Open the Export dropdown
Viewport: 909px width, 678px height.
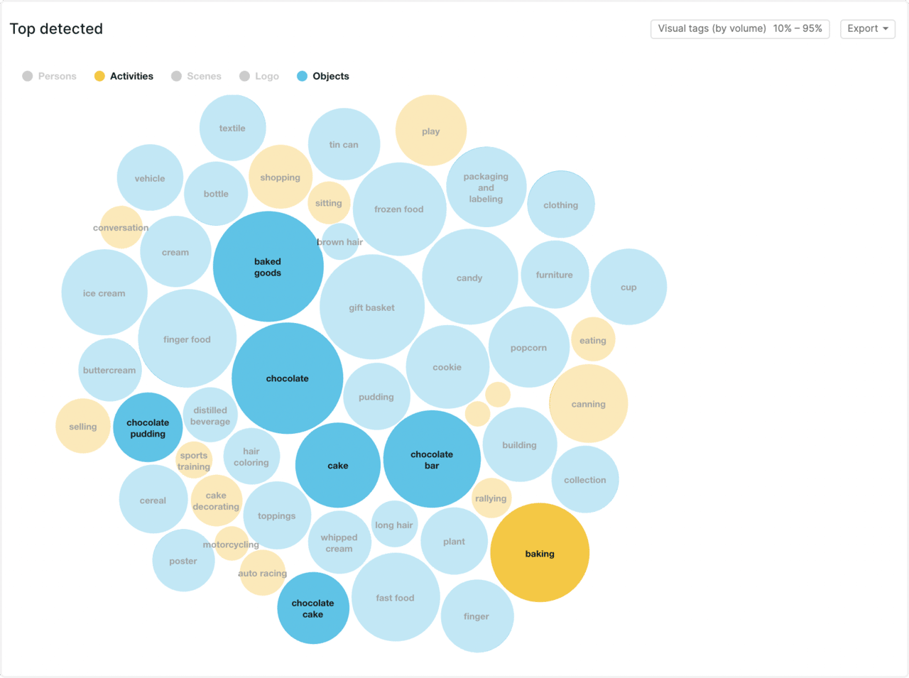coord(868,28)
